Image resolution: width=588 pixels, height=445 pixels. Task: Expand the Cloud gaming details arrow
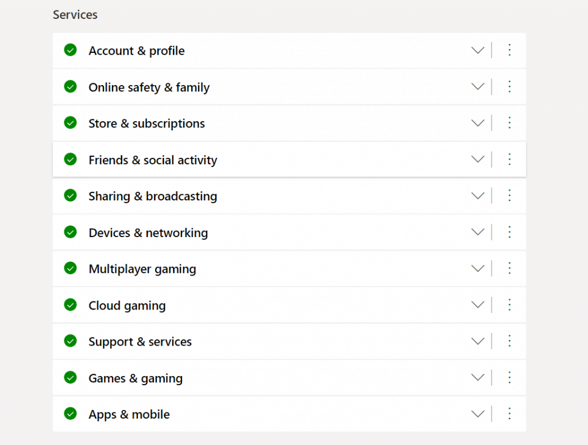[x=478, y=305]
